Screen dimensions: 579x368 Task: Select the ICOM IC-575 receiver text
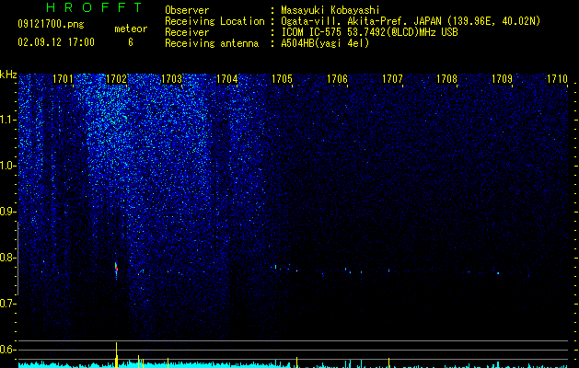[x=369, y=32]
